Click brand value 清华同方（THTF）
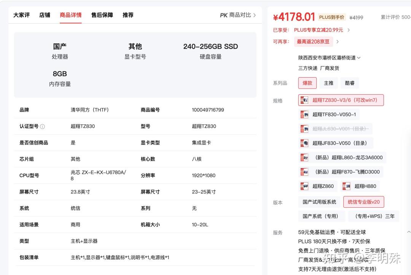Image resolution: width=411 pixels, height=275 pixels. point(90,110)
